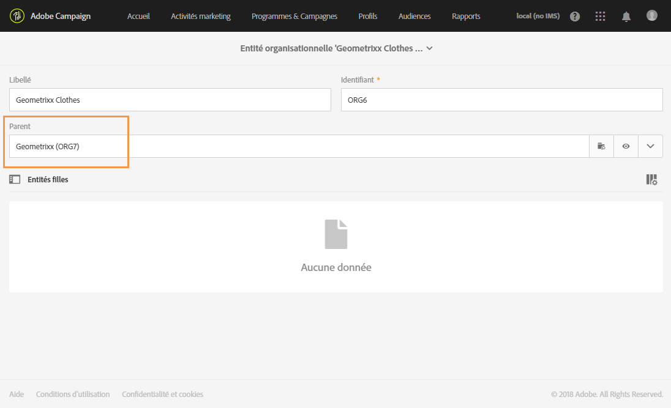View Parent entity details with eye icon
671x408 pixels.
(x=626, y=146)
